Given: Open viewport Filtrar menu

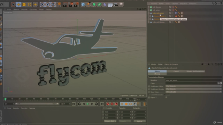Looking at the screenshot, I should 41,9.
